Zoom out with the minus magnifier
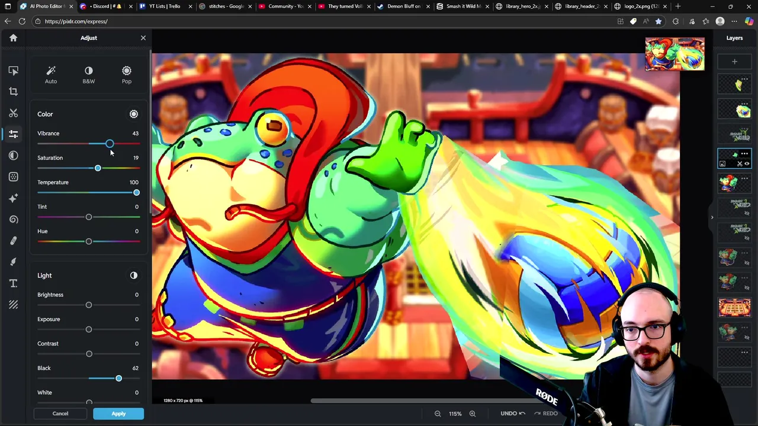Image resolution: width=758 pixels, height=426 pixels. tap(438, 414)
